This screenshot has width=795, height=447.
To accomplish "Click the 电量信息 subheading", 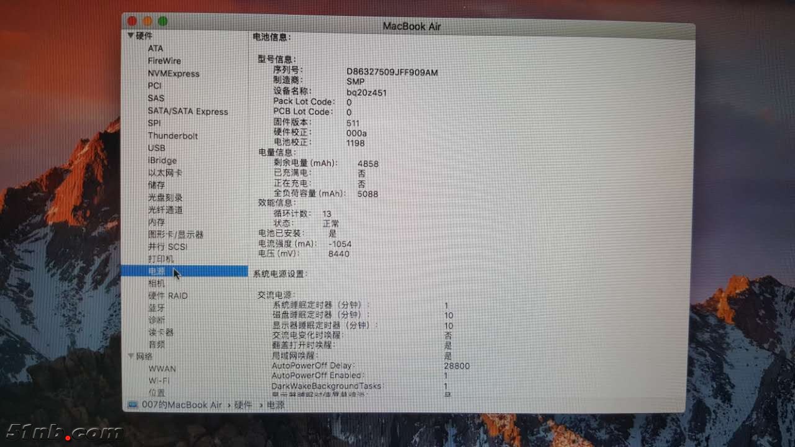I will point(277,152).
